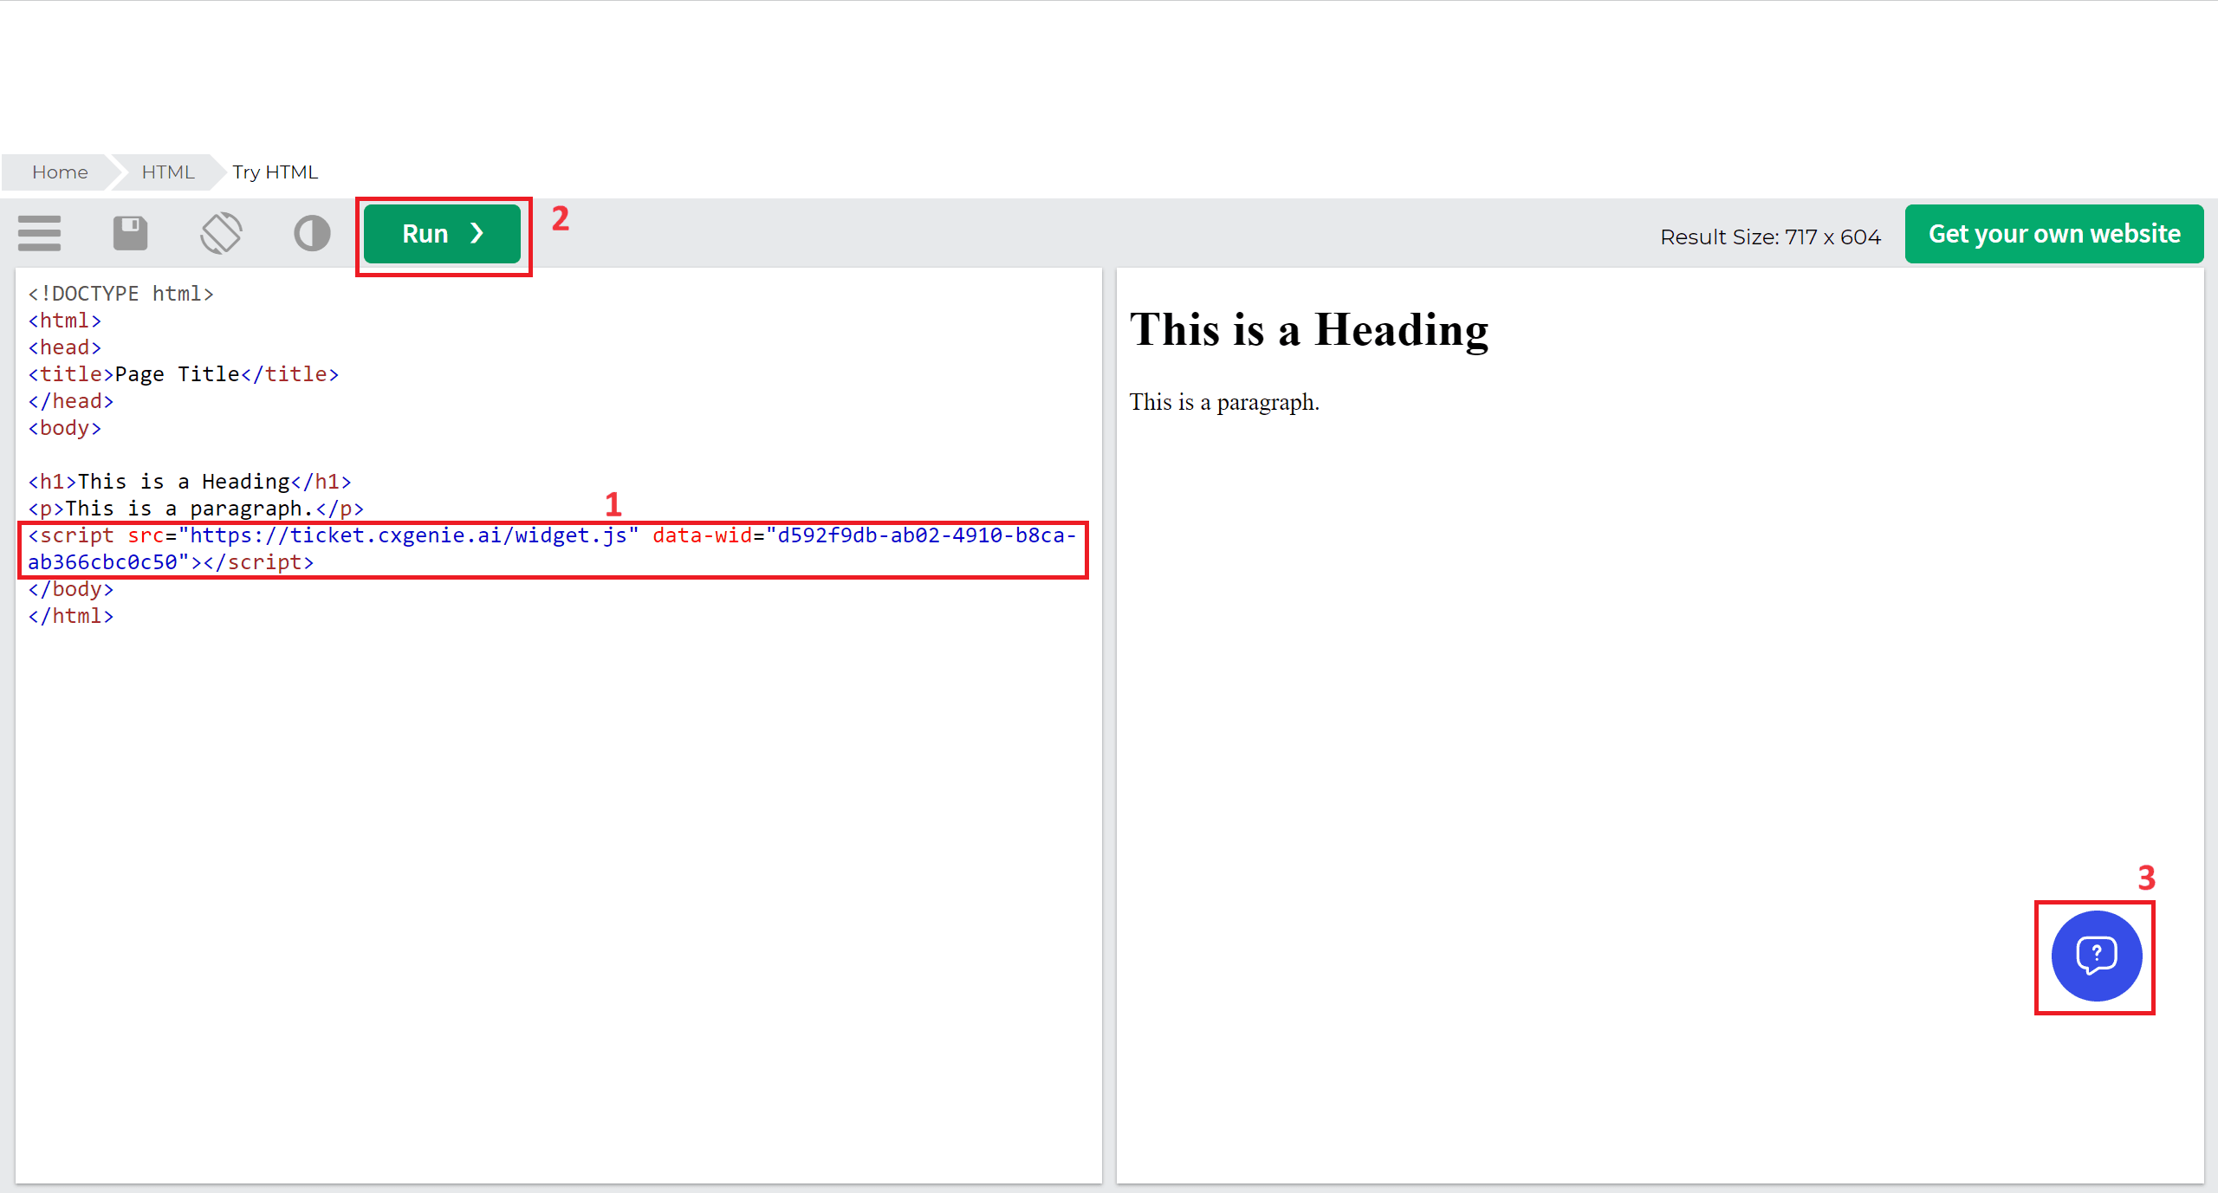
Task: Click the green Run button
Action: (x=442, y=234)
